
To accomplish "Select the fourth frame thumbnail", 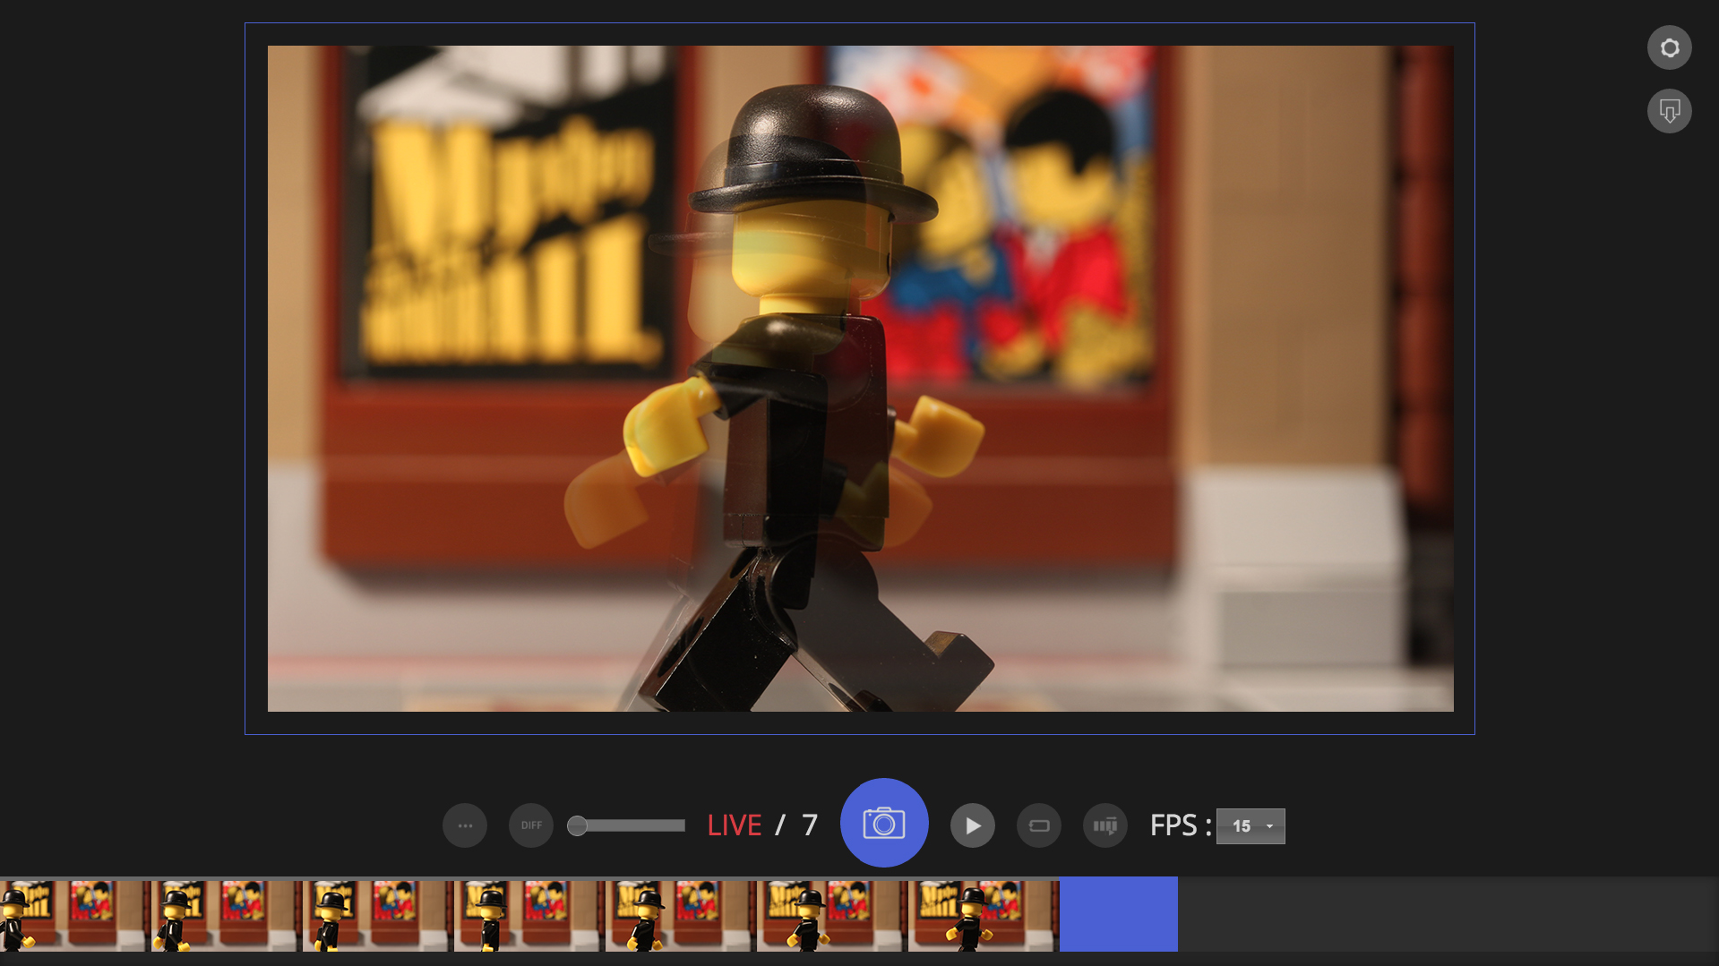I will click(x=526, y=915).
